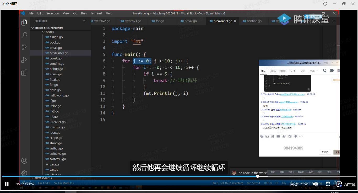Open the Go menu in VS Code

(x=75, y=13)
